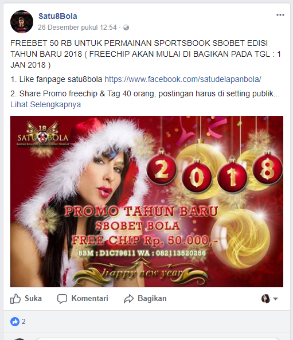Click the Satu8Bola logo in the promo image
The height and width of the screenshot is (340, 293).
point(43,134)
